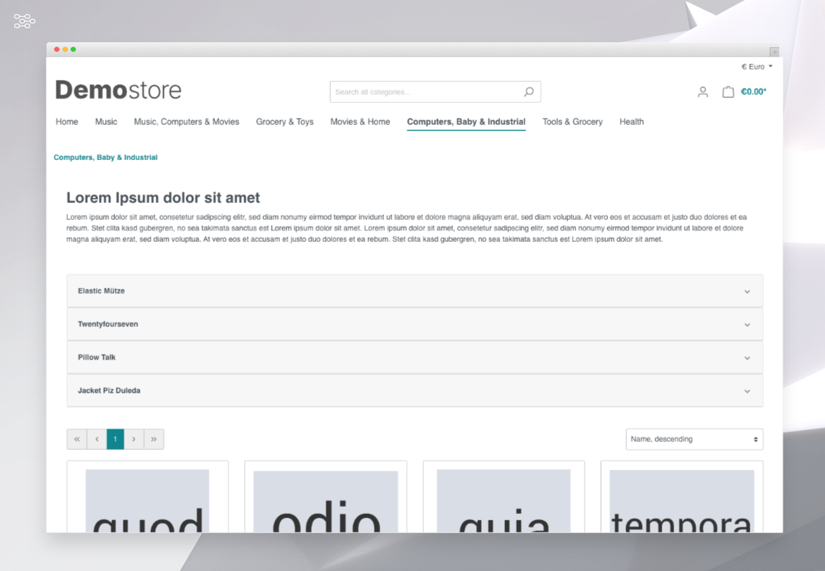Image resolution: width=825 pixels, height=571 pixels.
Task: Click Computers, Baby & Industrial breadcrumb link
Action: click(106, 157)
